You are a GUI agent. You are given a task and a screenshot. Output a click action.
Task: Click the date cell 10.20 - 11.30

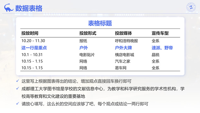33,41
